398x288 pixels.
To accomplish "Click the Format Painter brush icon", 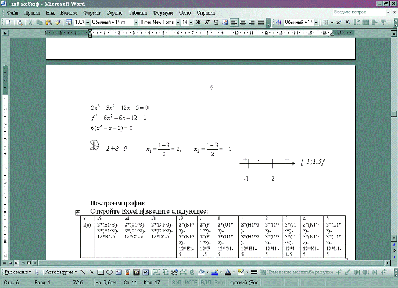I will tap(58, 23).
